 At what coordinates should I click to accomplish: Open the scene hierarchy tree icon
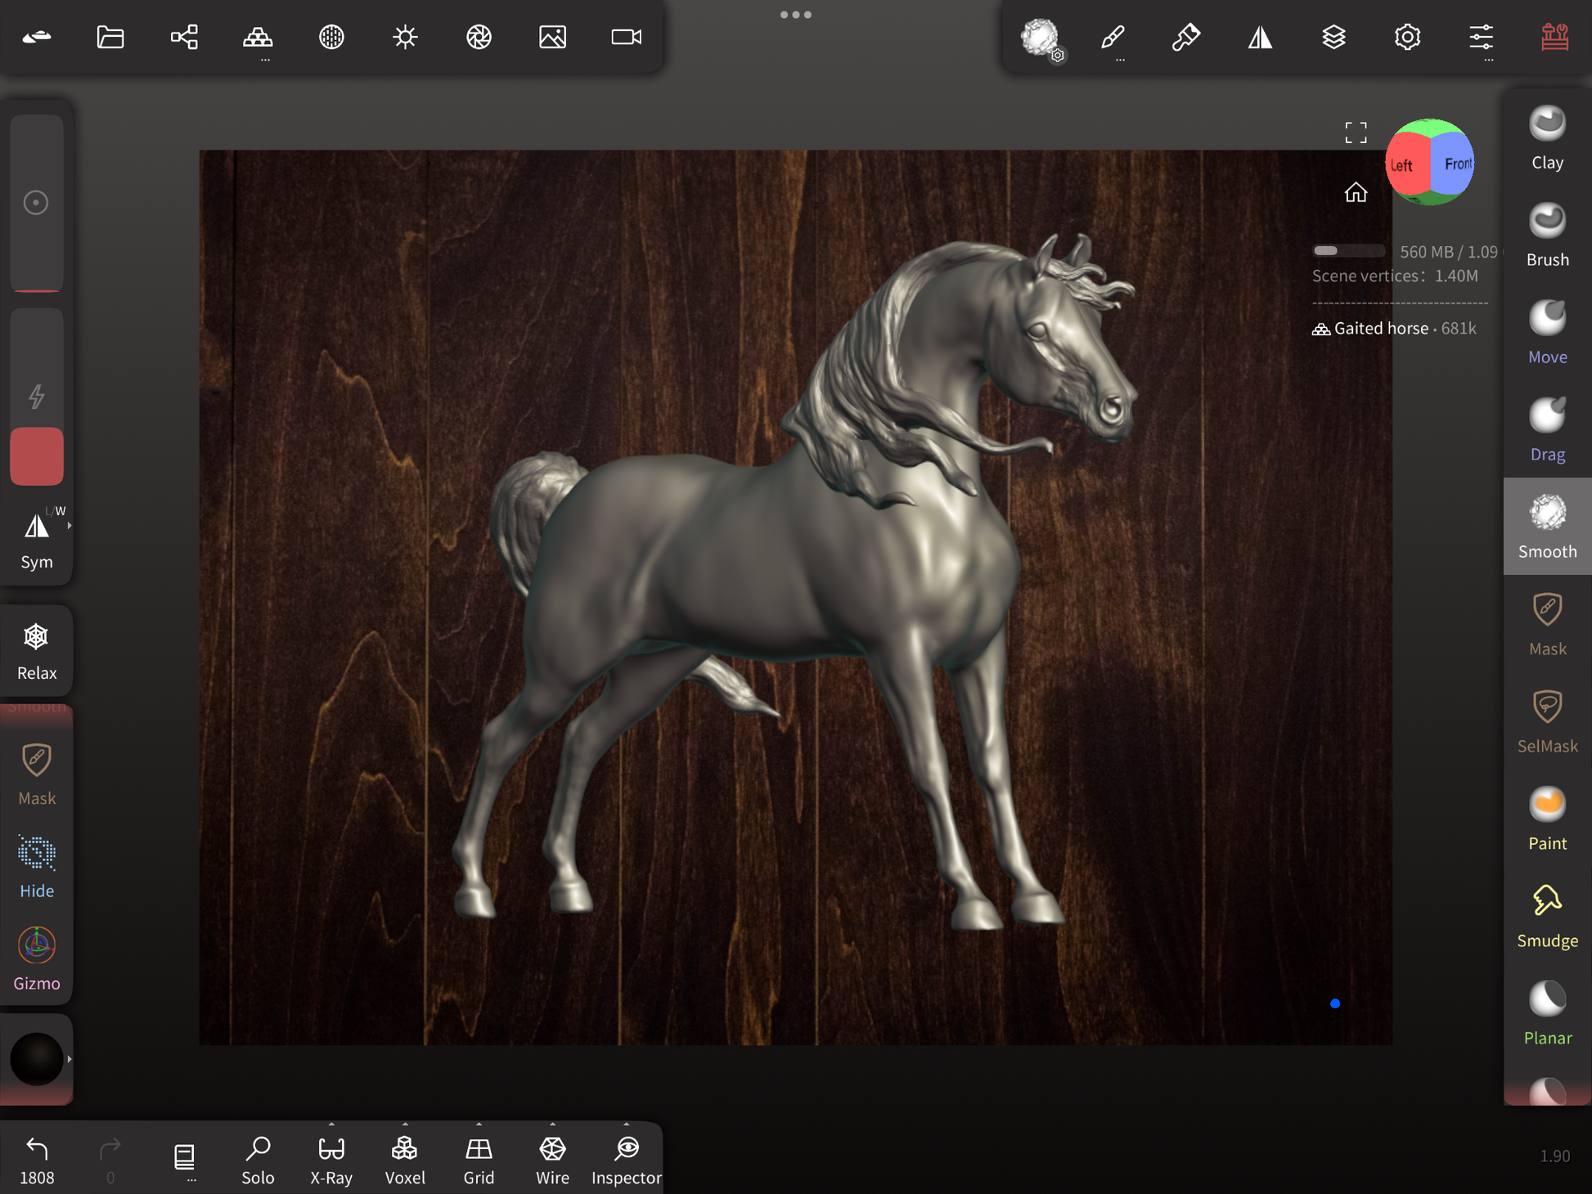click(184, 37)
